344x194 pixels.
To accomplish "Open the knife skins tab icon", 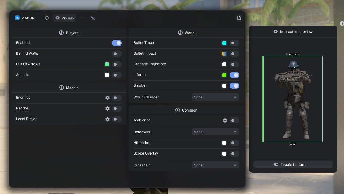I will tap(93, 18).
